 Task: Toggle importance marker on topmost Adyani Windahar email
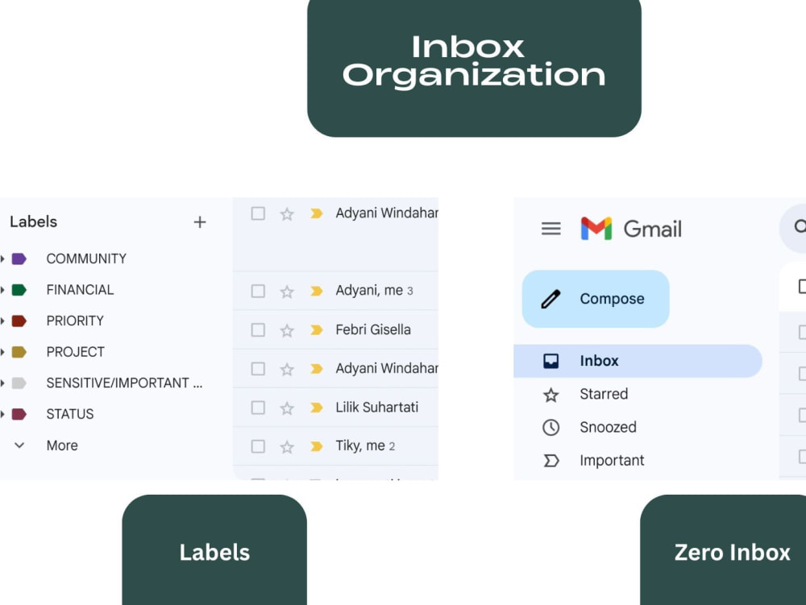(x=317, y=213)
